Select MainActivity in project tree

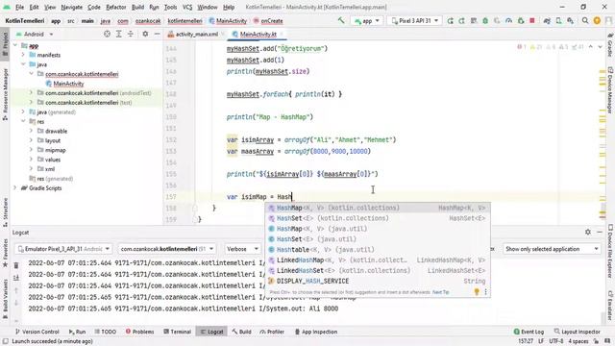[68, 84]
